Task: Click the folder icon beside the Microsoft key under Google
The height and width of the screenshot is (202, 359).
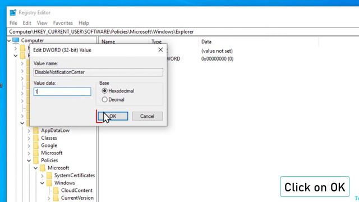Action: pos(36,153)
